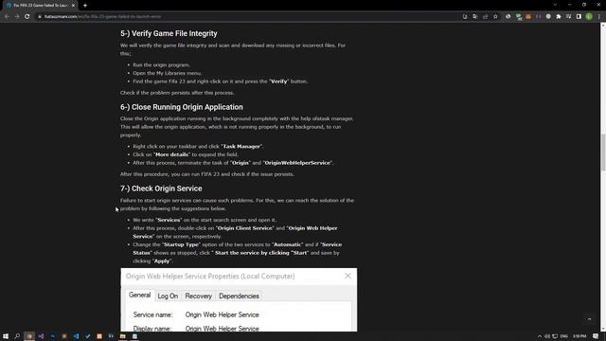Open the volume control in system tray
The width and height of the screenshot is (606, 341).
pos(547,336)
